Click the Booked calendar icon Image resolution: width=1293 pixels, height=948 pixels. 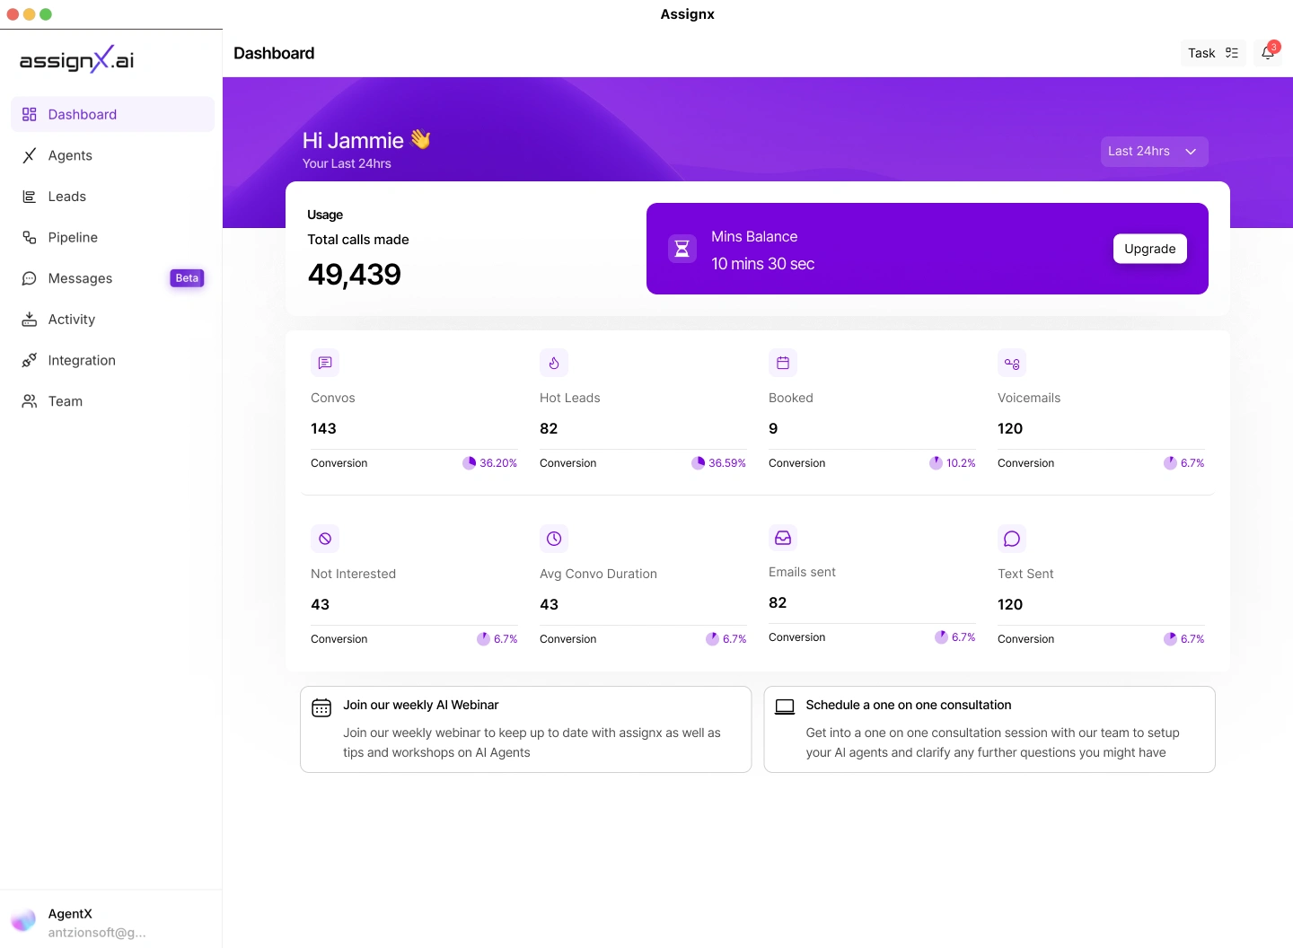[x=783, y=363]
